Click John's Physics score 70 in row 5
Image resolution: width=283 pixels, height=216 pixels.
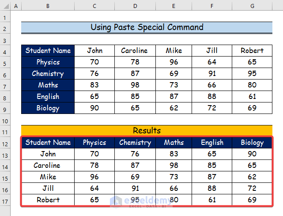94,62
